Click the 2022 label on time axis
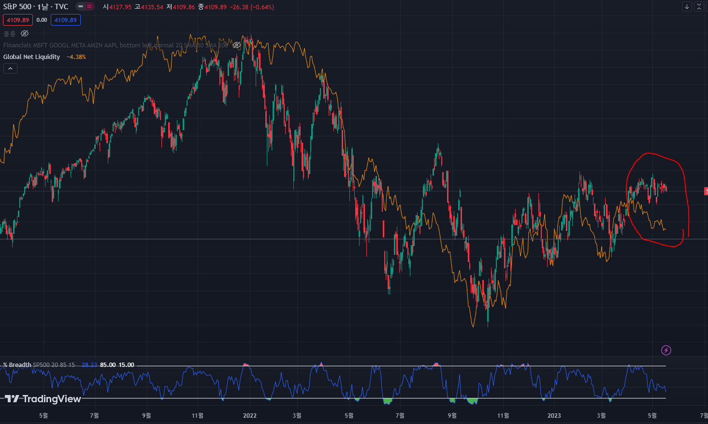708x424 pixels. 250,416
